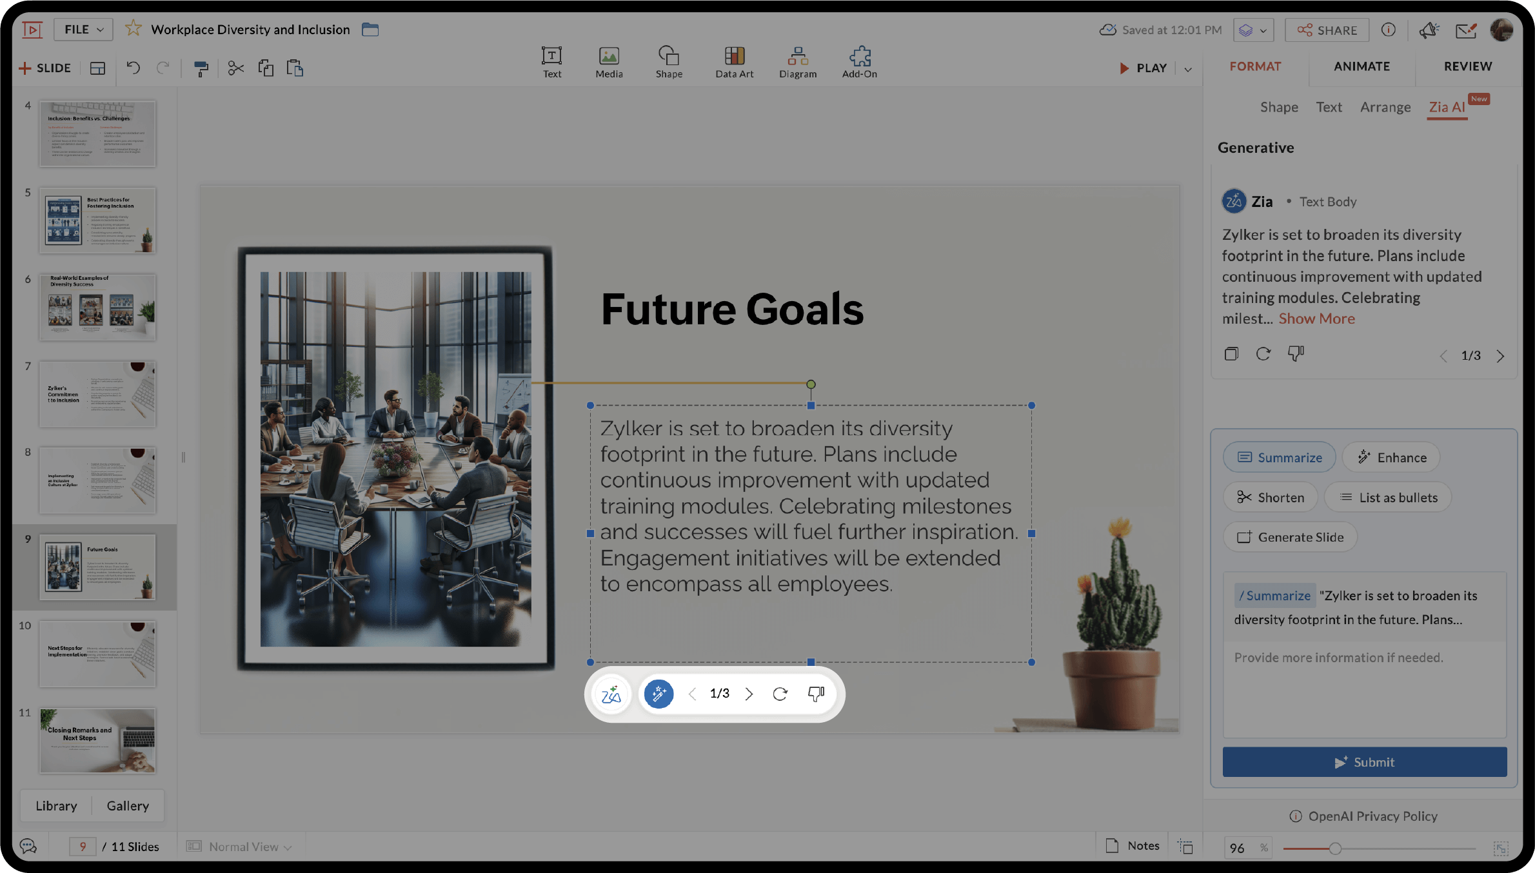The image size is (1535, 873).
Task: Click thumbs-down in Zia panel
Action: tap(1296, 353)
